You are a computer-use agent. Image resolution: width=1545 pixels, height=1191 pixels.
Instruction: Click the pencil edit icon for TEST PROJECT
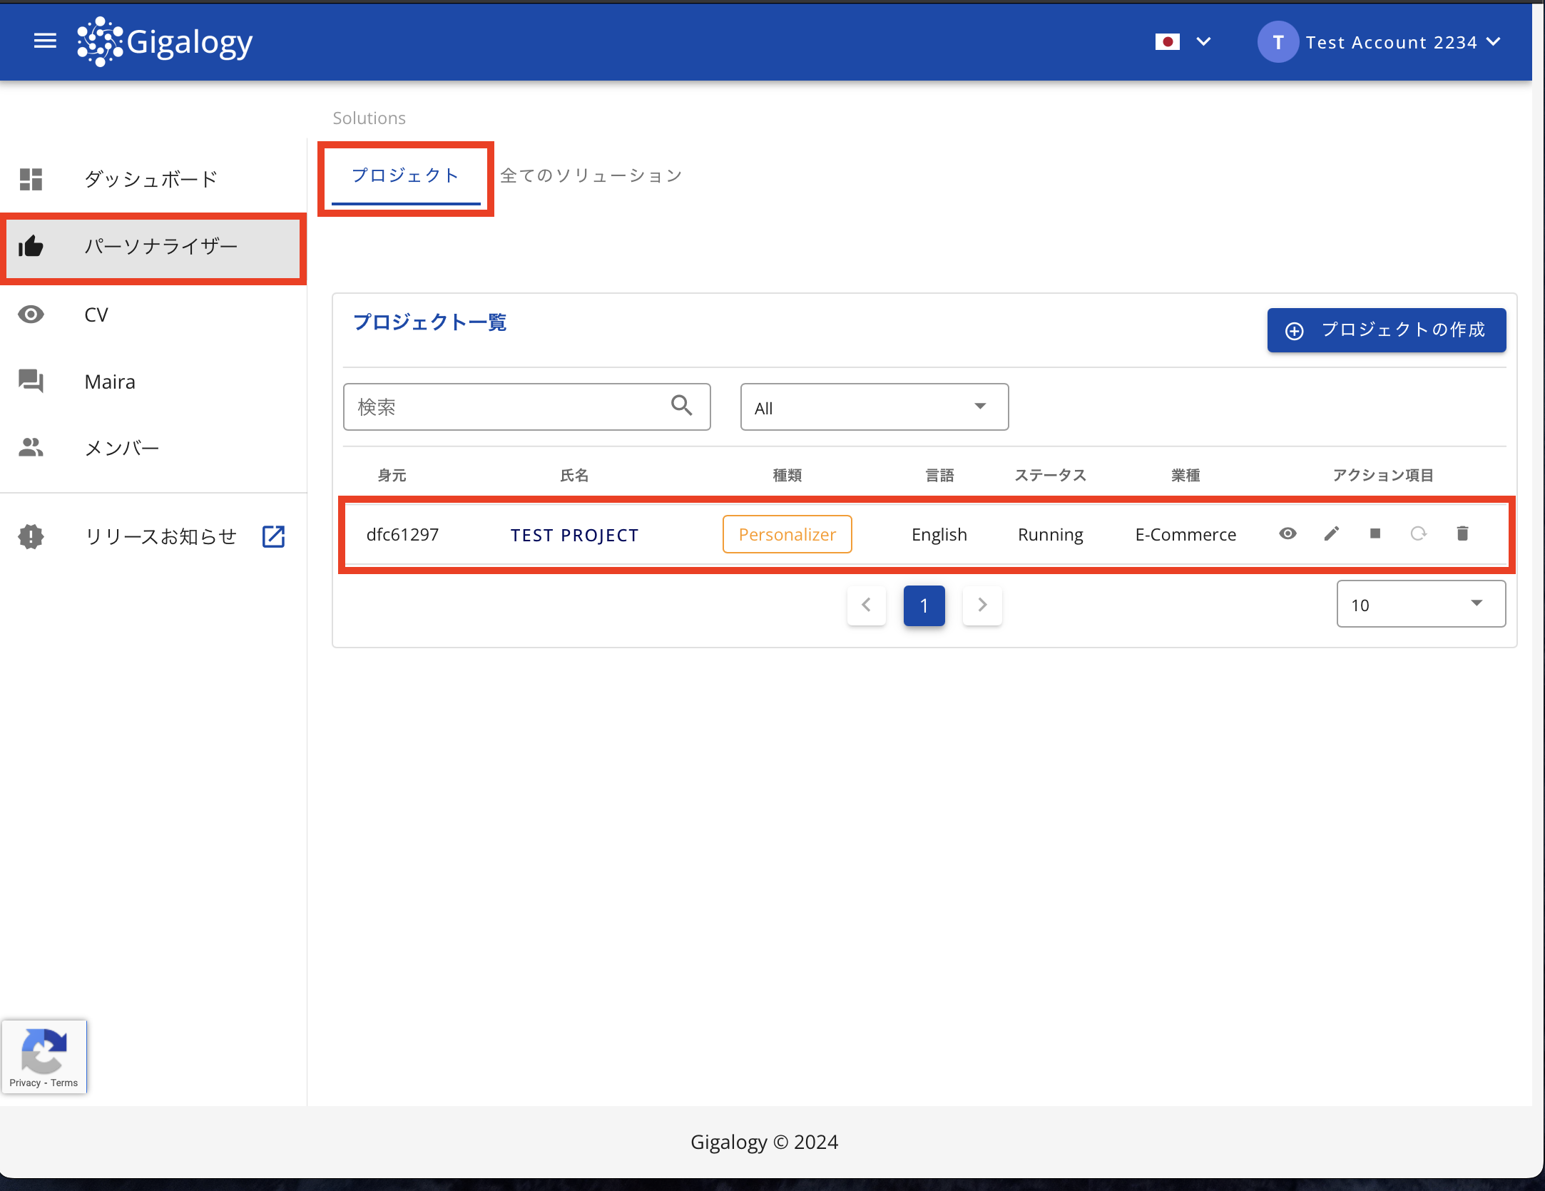1331,533
